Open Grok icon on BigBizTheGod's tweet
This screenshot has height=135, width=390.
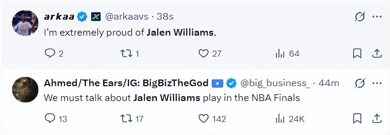coord(359,84)
